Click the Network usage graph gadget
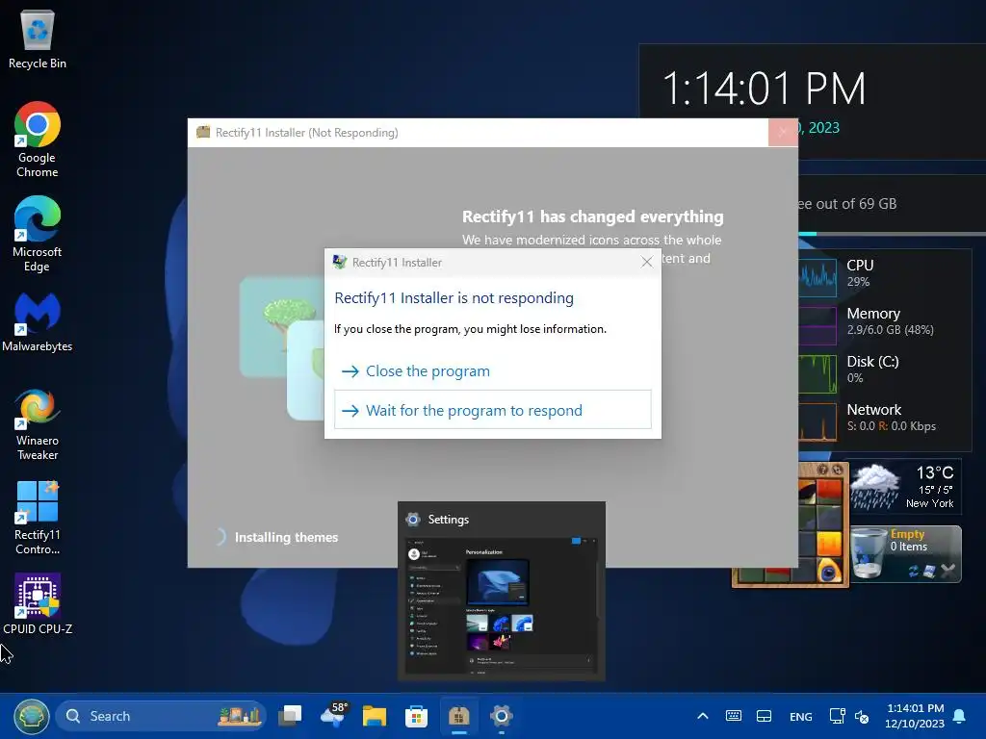The image size is (986, 739). (818, 421)
